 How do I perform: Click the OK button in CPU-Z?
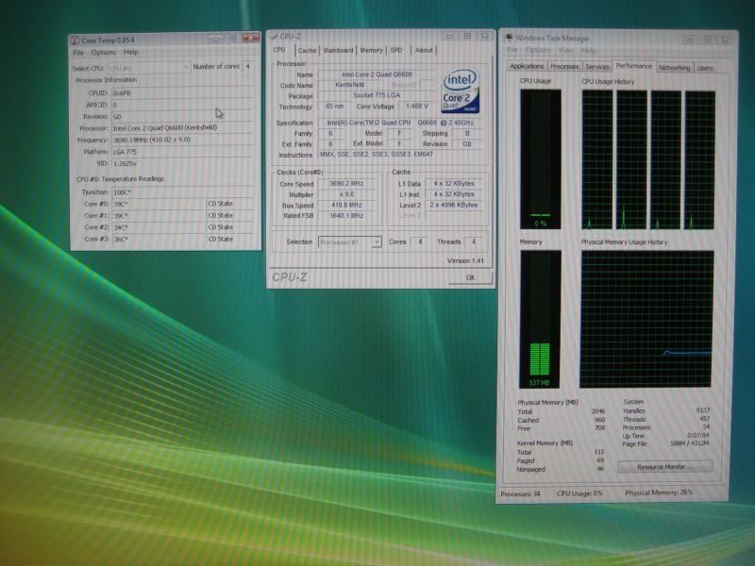(x=470, y=277)
